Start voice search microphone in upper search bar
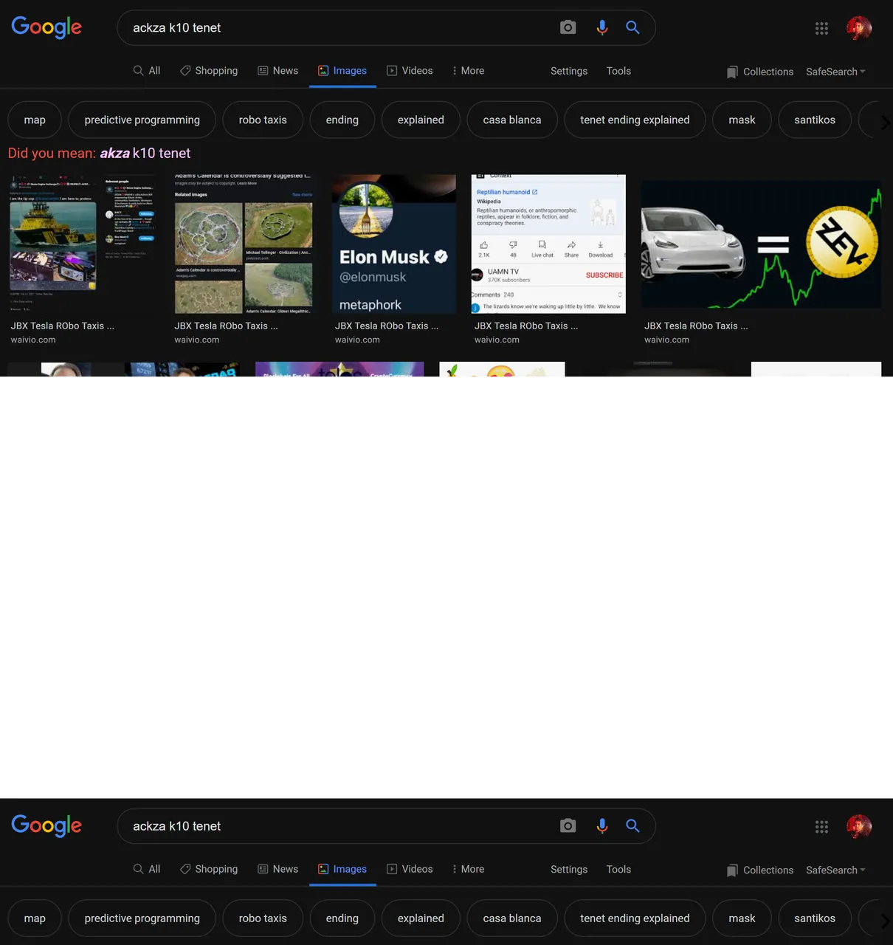Image resolution: width=893 pixels, height=945 pixels. click(602, 27)
